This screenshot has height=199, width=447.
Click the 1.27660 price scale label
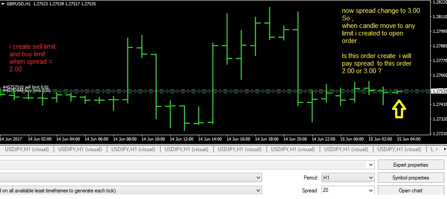pyautogui.click(x=439, y=75)
